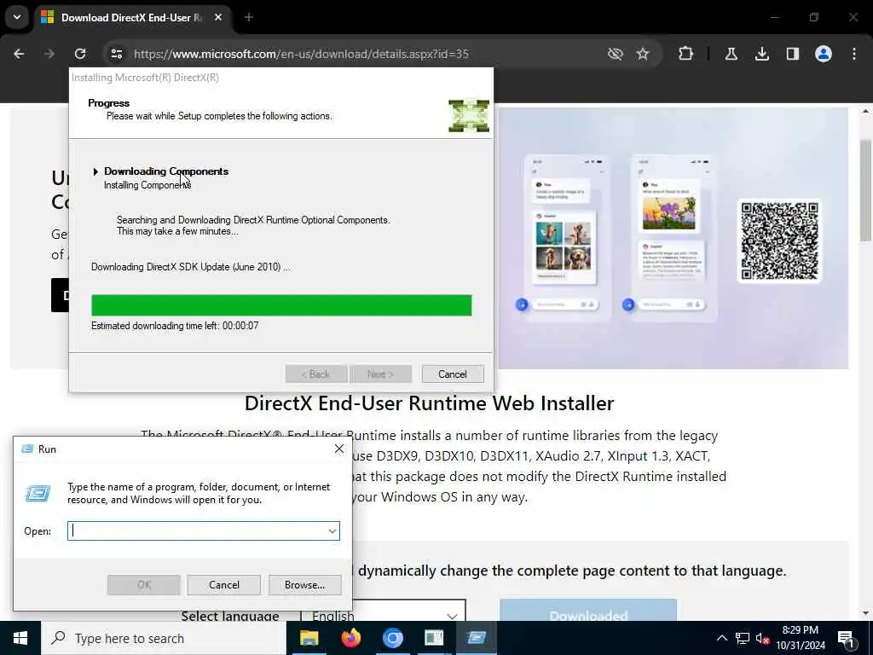Click the browser forward arrow
The width and height of the screenshot is (873, 655).
[x=49, y=54]
